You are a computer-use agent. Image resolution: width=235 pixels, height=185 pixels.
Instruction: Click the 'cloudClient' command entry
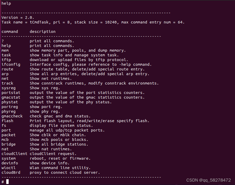(x=14, y=154)
